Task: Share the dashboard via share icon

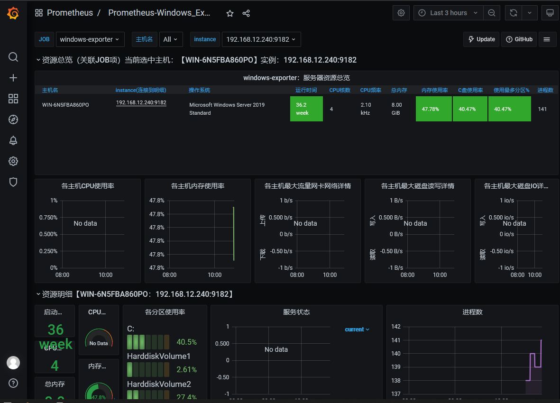Action: [x=246, y=13]
